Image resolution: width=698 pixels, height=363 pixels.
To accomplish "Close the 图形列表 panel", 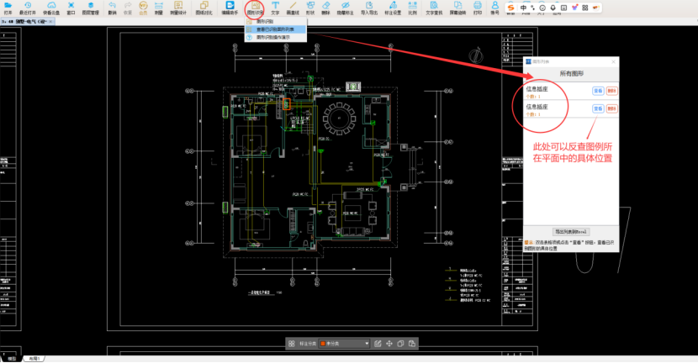I will [614, 62].
